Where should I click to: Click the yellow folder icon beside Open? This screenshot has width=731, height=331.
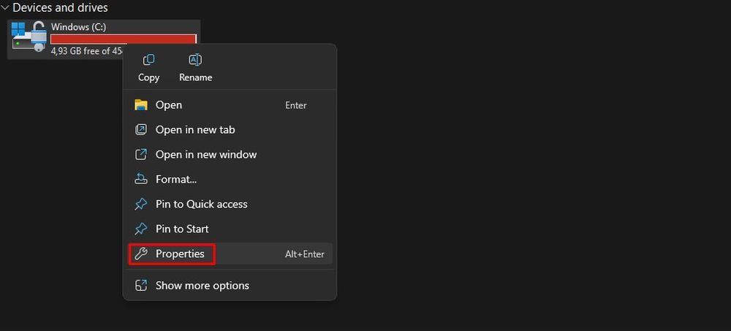click(x=141, y=105)
